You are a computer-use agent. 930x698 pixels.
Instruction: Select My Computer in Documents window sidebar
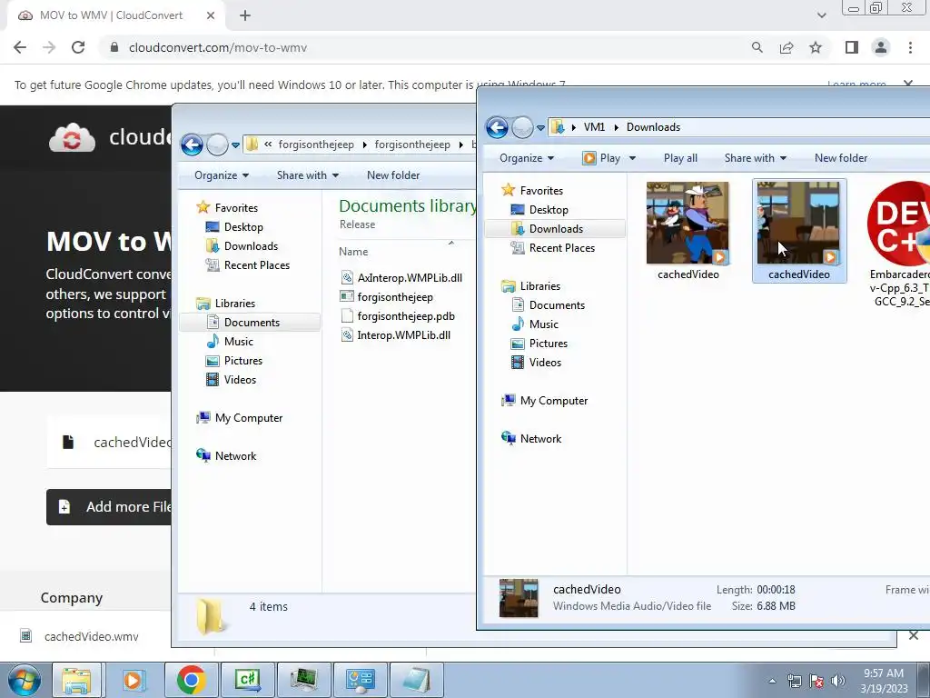pyautogui.click(x=249, y=418)
